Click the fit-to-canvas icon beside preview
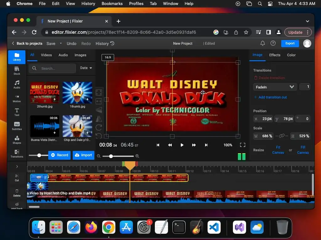Image resolution: width=321 pixels, height=240 pixels. [x=99, y=92]
